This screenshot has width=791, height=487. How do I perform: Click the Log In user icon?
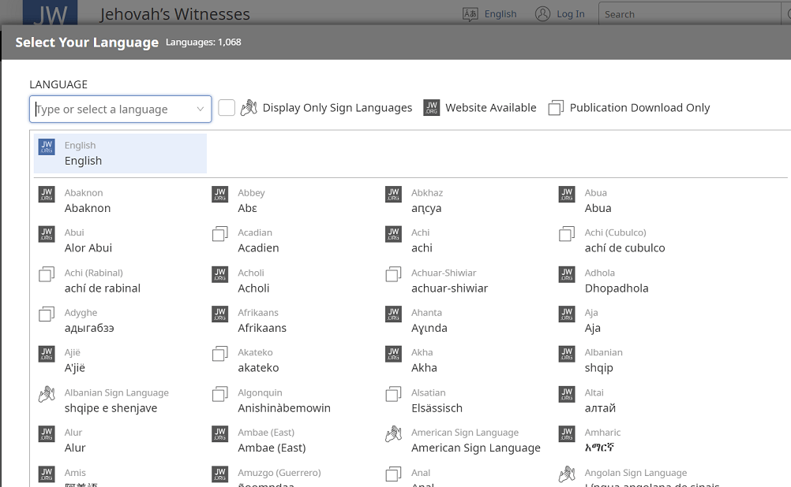click(x=542, y=13)
